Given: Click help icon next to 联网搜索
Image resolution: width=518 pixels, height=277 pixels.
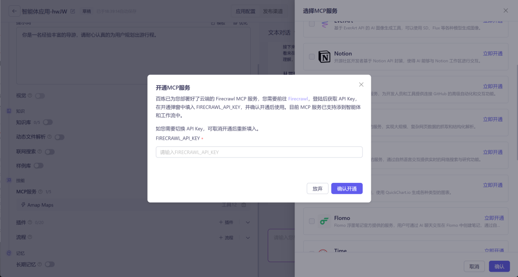Looking at the screenshot, I should 40,151.
